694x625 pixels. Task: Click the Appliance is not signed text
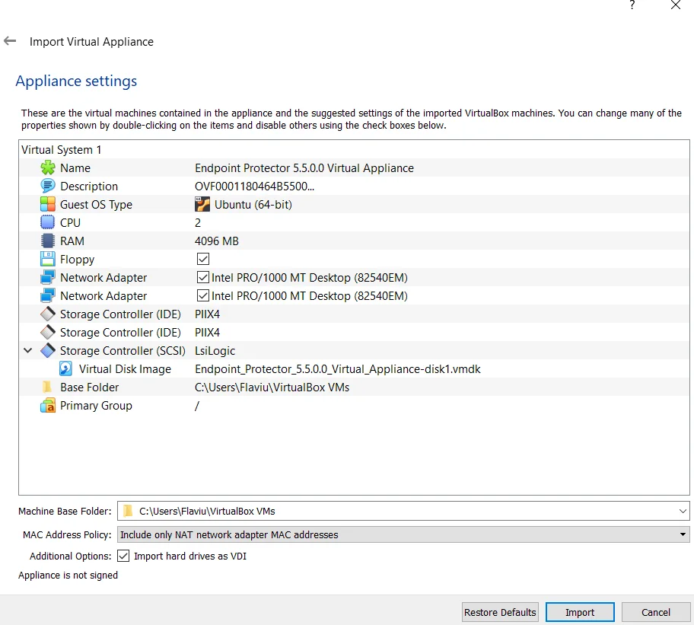pyautogui.click(x=68, y=575)
